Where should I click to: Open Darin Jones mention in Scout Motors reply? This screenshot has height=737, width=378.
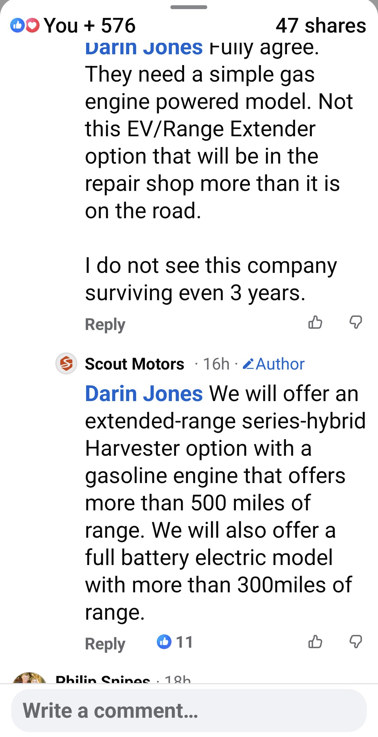(x=144, y=394)
